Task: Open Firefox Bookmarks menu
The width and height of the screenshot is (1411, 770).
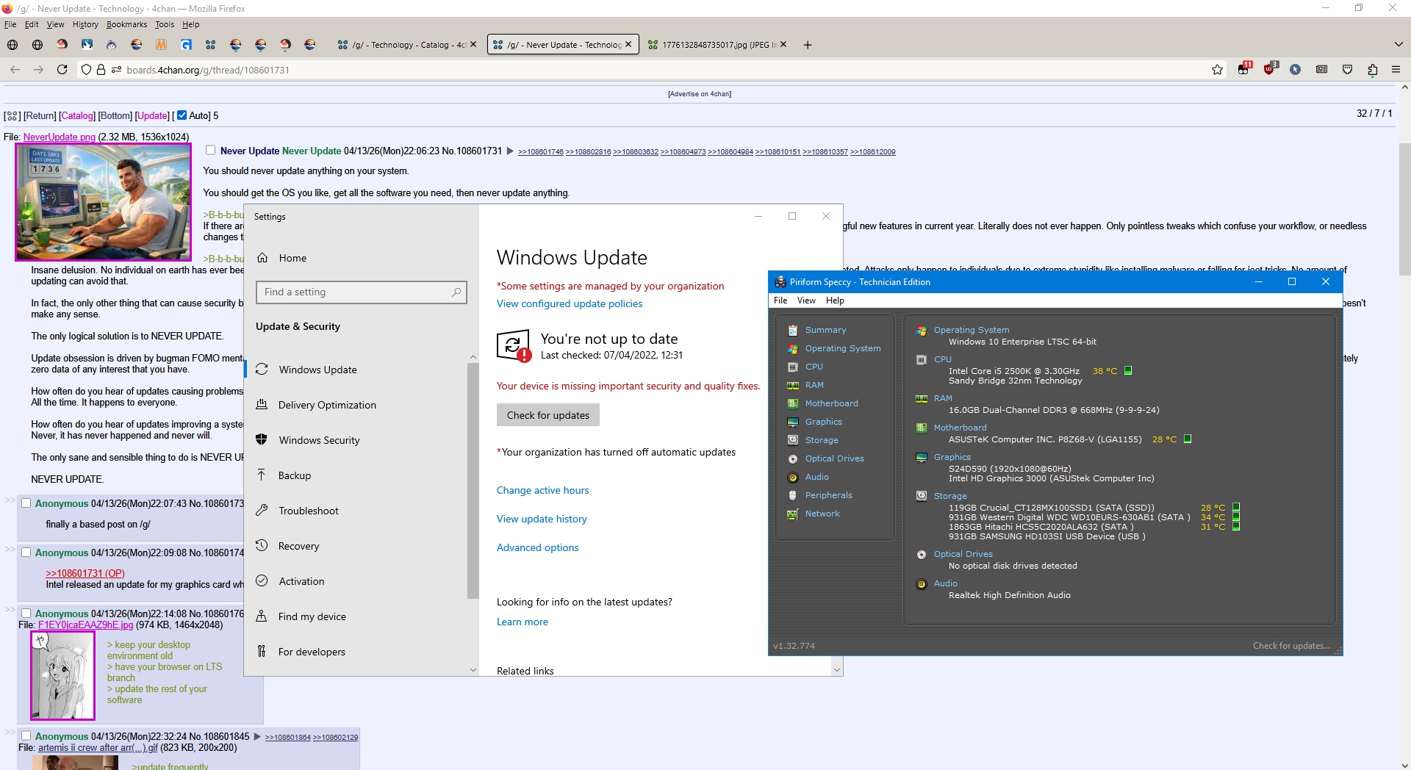Action: point(126,24)
